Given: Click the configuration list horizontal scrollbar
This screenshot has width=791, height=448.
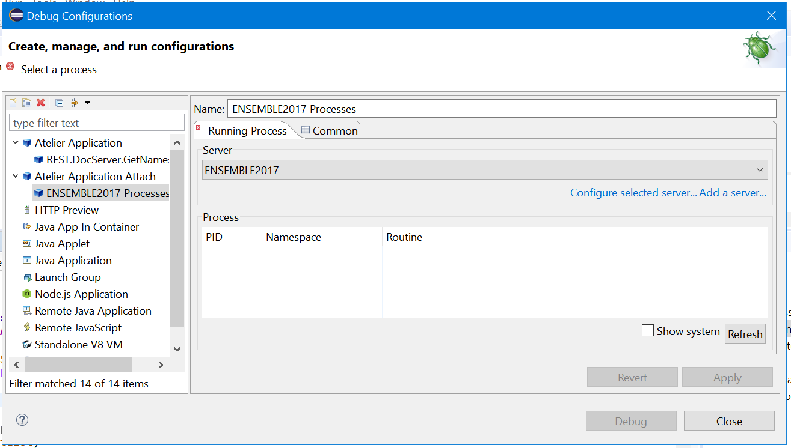Looking at the screenshot, I should click(78, 365).
